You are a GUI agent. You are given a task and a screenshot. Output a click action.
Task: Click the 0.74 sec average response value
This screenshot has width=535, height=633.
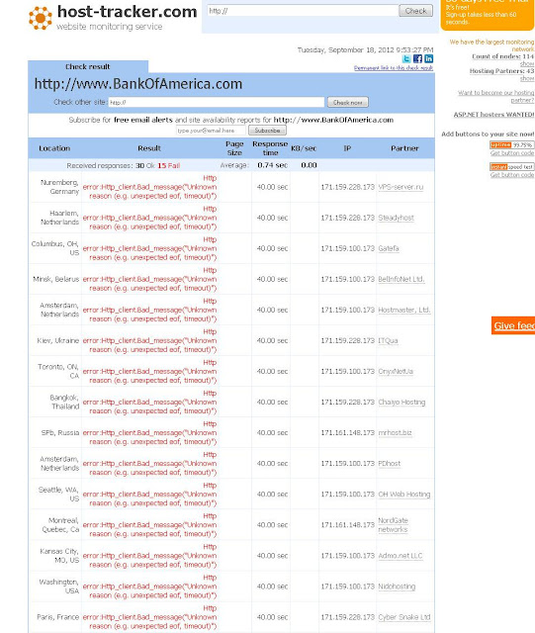click(272, 165)
